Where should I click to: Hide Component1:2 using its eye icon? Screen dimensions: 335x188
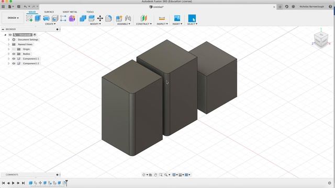click(14, 64)
